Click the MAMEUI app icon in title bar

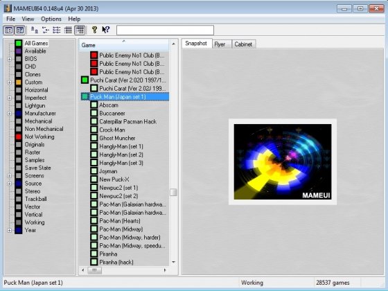point(8,8)
